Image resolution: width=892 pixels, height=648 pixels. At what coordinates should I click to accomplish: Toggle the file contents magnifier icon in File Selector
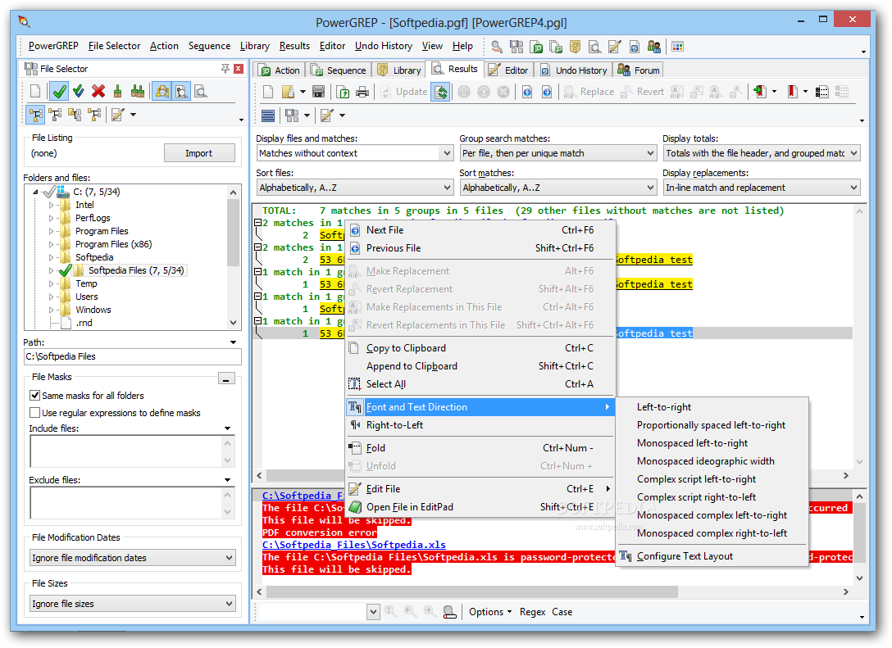pyautogui.click(x=181, y=91)
